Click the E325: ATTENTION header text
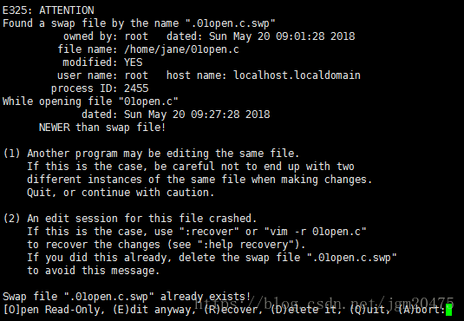464x321 pixels. 49,10
